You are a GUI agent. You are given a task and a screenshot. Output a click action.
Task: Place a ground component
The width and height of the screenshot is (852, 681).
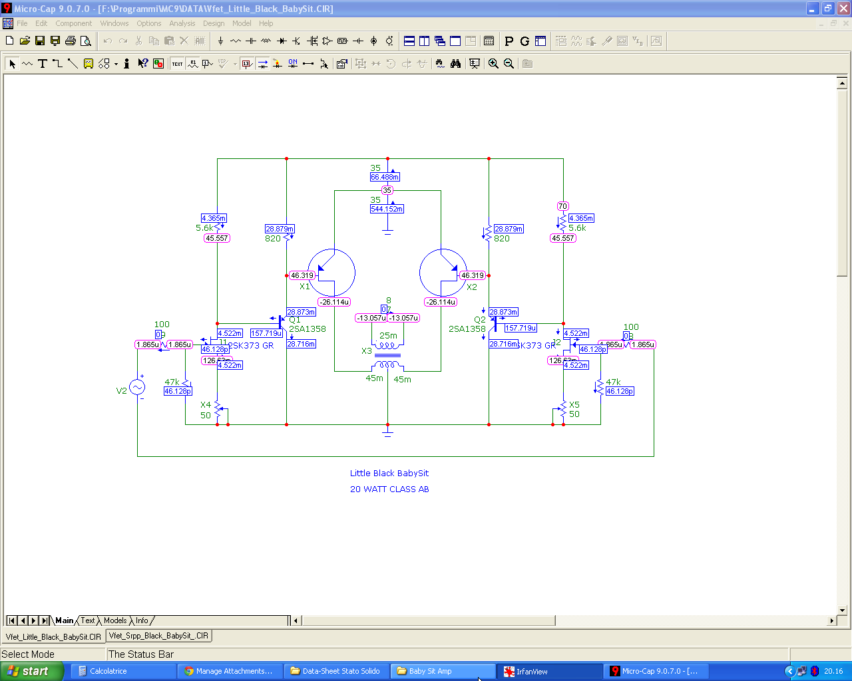(x=220, y=41)
